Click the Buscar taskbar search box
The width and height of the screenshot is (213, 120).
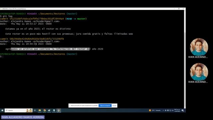[19, 110]
